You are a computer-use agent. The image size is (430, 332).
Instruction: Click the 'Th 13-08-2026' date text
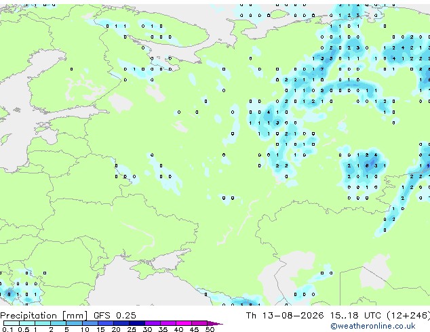point(285,315)
